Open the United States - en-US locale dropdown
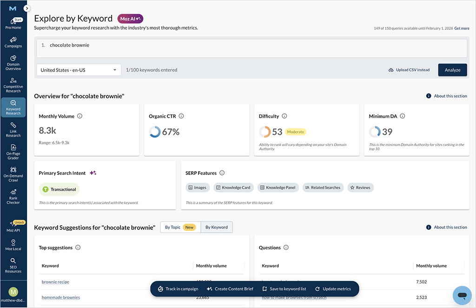 (x=79, y=70)
